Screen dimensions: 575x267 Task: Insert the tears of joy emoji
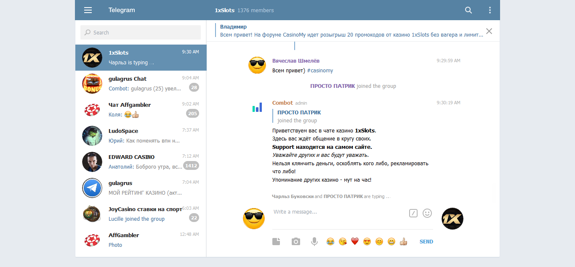point(330,241)
